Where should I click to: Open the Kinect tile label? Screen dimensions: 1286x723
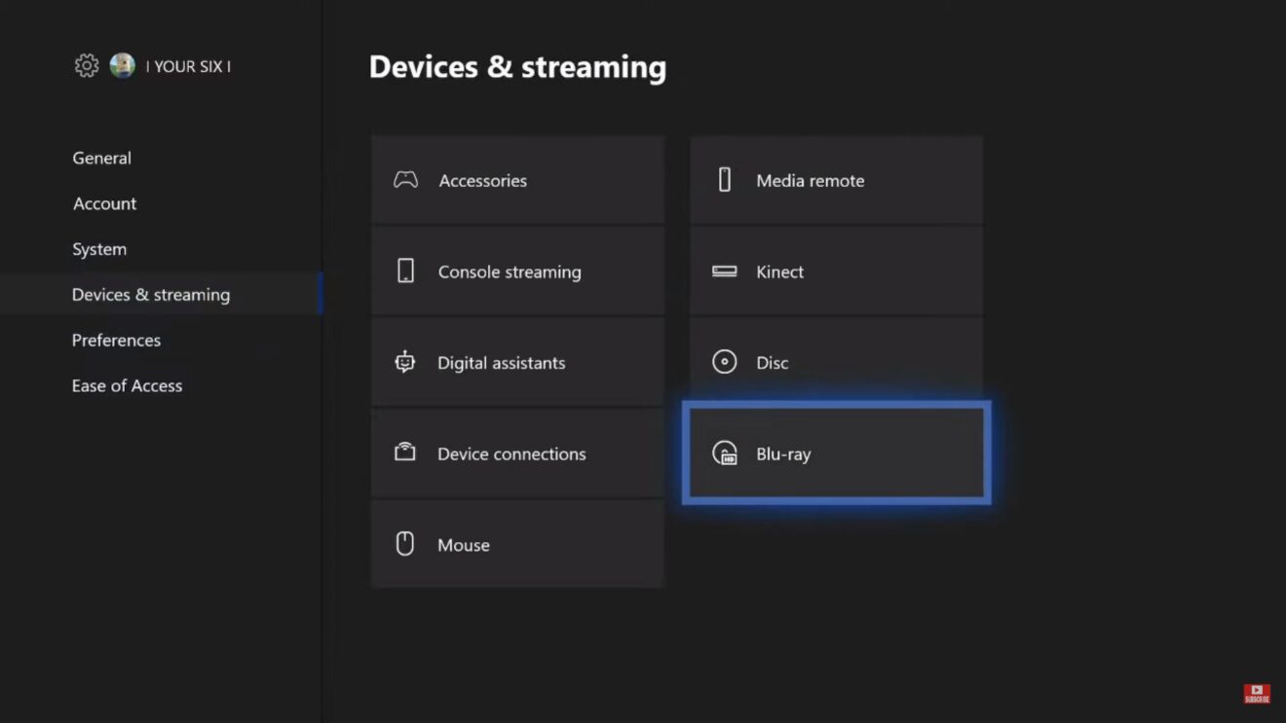780,272
